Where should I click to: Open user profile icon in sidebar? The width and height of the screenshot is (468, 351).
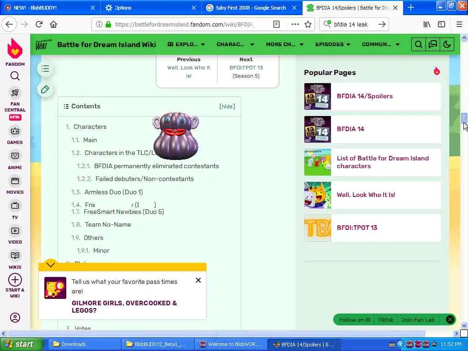click(x=15, y=318)
